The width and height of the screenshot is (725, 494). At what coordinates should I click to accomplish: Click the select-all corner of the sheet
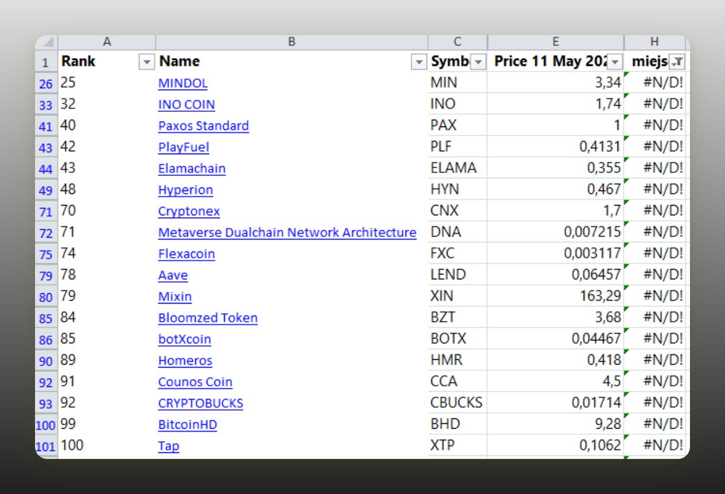point(47,42)
